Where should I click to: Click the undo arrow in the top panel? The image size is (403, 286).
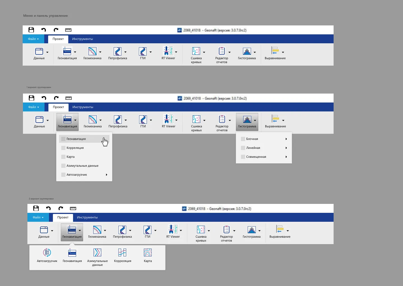(x=44, y=30)
